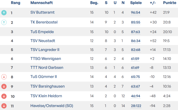Click the Spiele column header
This screenshot has width=178, height=110.
[136, 3]
